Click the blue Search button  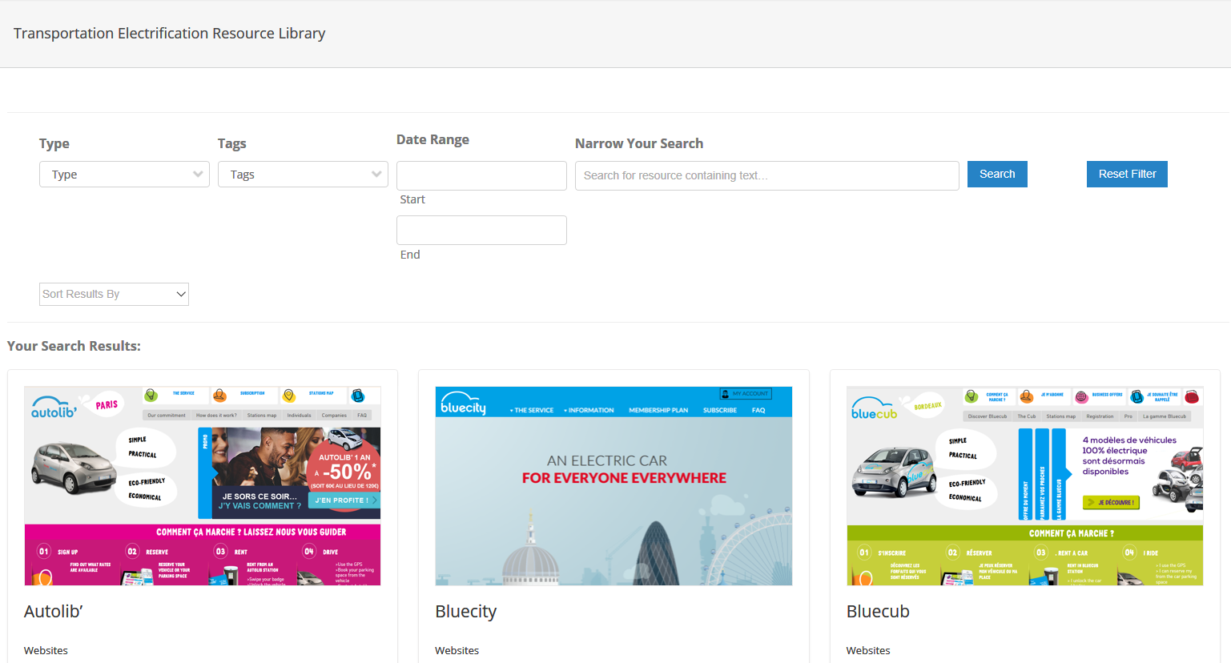pyautogui.click(x=997, y=174)
